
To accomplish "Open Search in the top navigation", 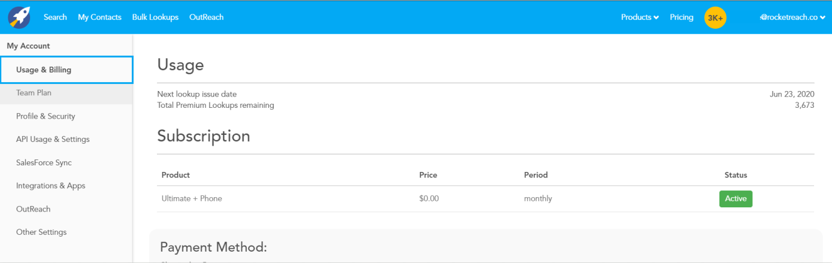I will (x=55, y=17).
